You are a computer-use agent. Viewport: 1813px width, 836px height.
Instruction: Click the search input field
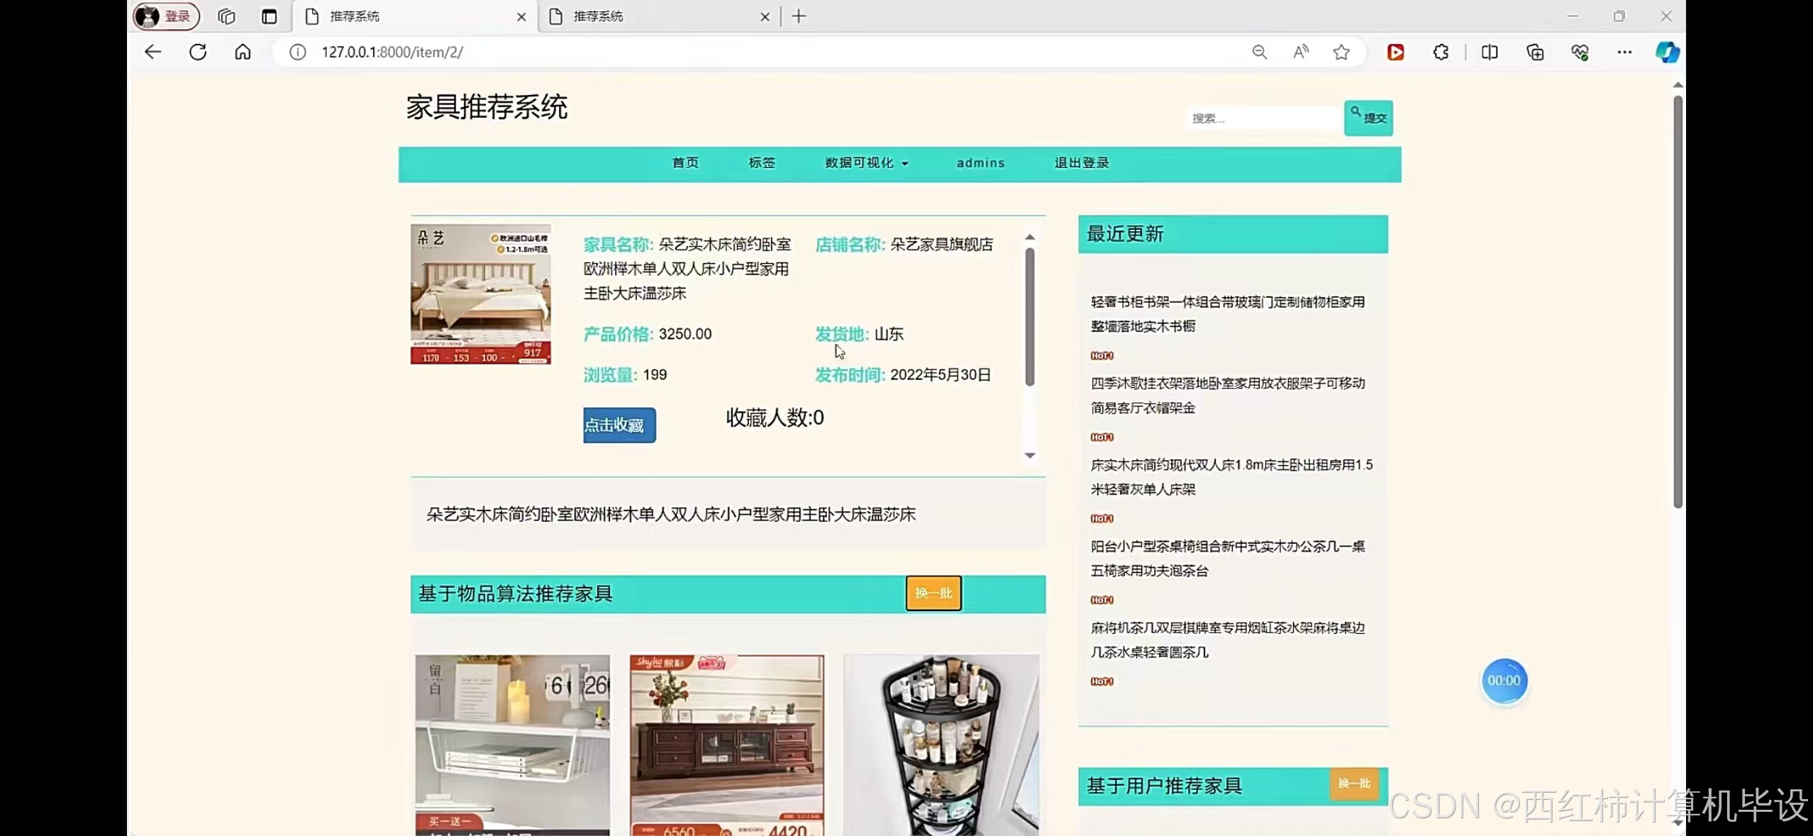(x=1262, y=118)
